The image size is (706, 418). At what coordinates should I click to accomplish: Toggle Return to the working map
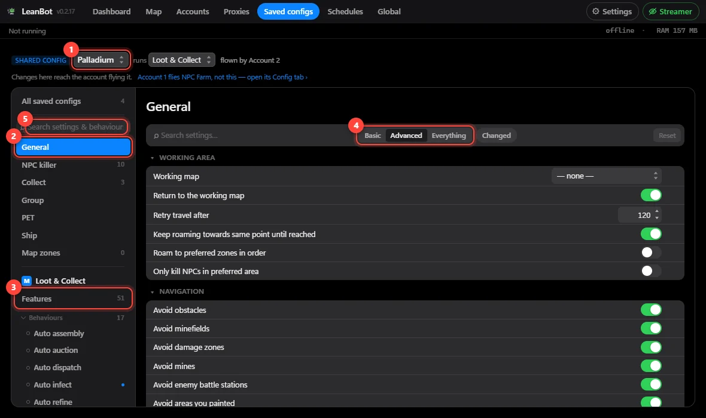651,195
